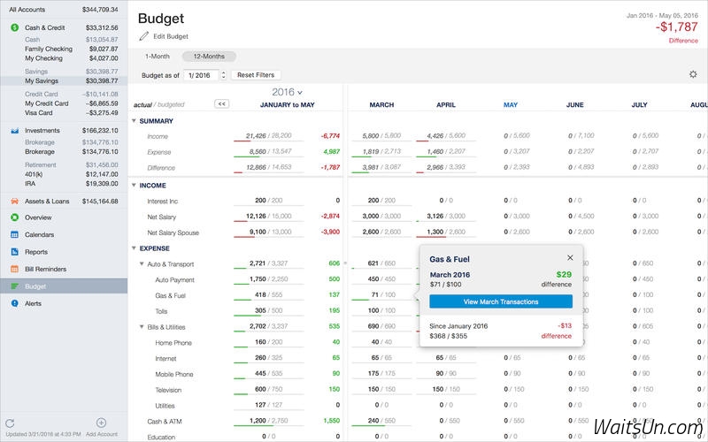Open Bill Reminders in the sidebar
The image size is (708, 442).
(15, 269)
